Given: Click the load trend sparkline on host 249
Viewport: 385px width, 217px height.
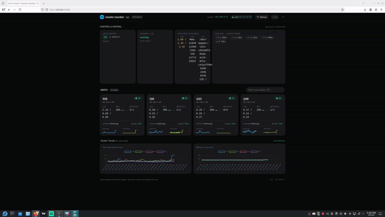Looking at the screenshot, I should click(249, 131).
